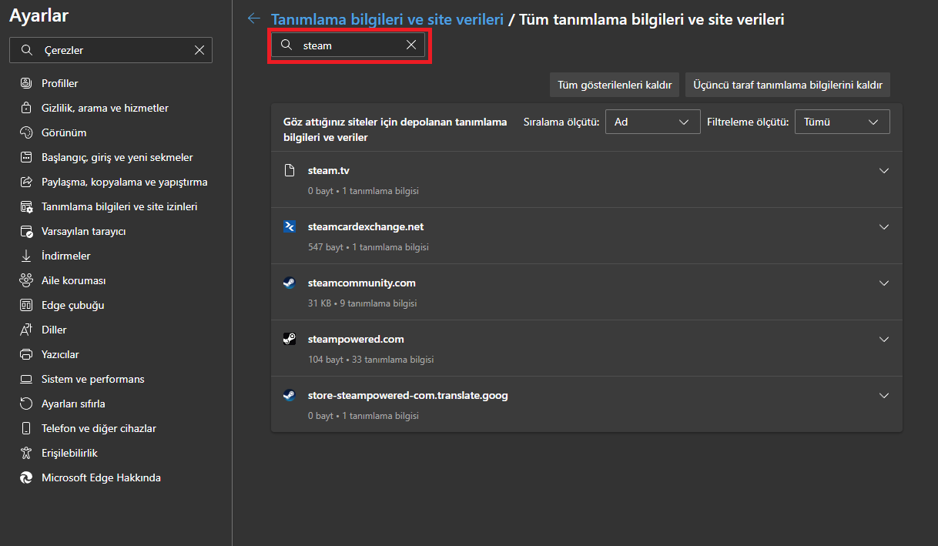Click the Microsoft Edge Hakkında icon
This screenshot has height=546, width=938.
point(27,477)
